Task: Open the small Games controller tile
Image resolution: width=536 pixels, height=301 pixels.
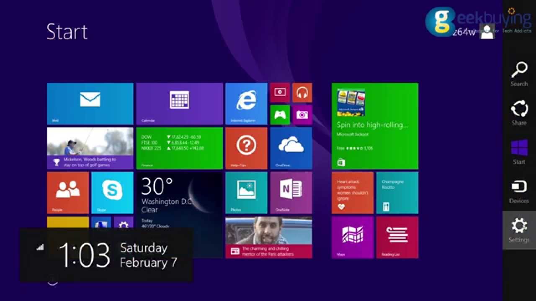Action: 280,115
